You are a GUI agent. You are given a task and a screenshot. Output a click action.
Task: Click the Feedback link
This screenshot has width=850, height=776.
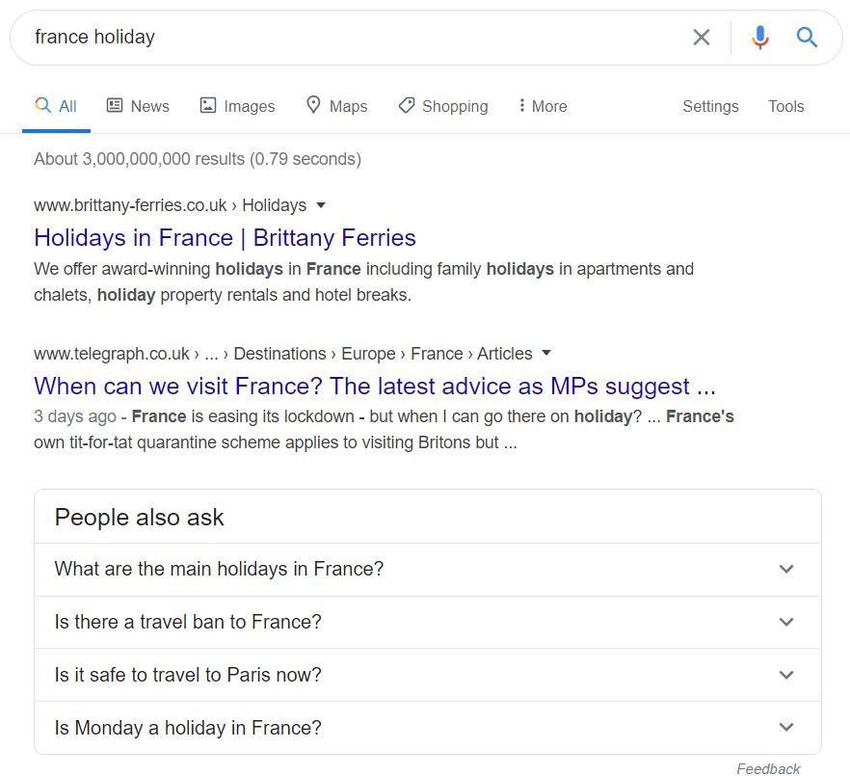(x=768, y=768)
